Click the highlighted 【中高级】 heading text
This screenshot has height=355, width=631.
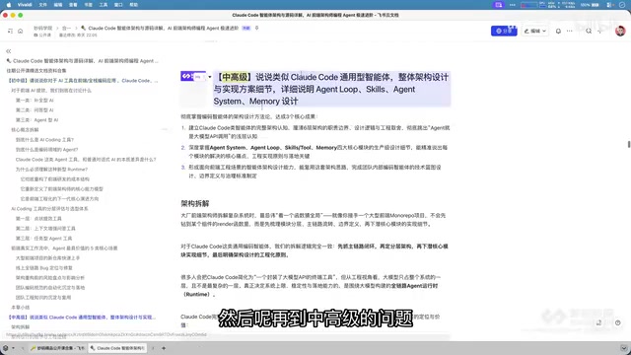tap(235, 77)
